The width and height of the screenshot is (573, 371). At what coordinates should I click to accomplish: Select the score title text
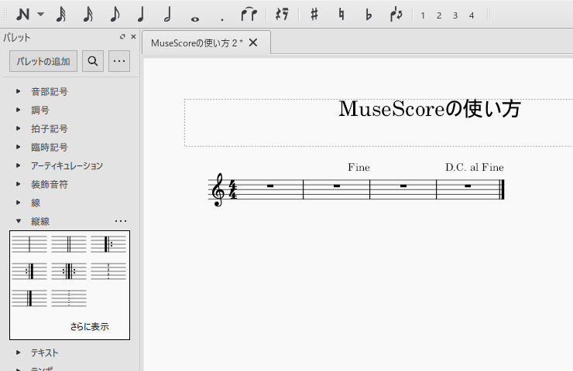point(430,109)
